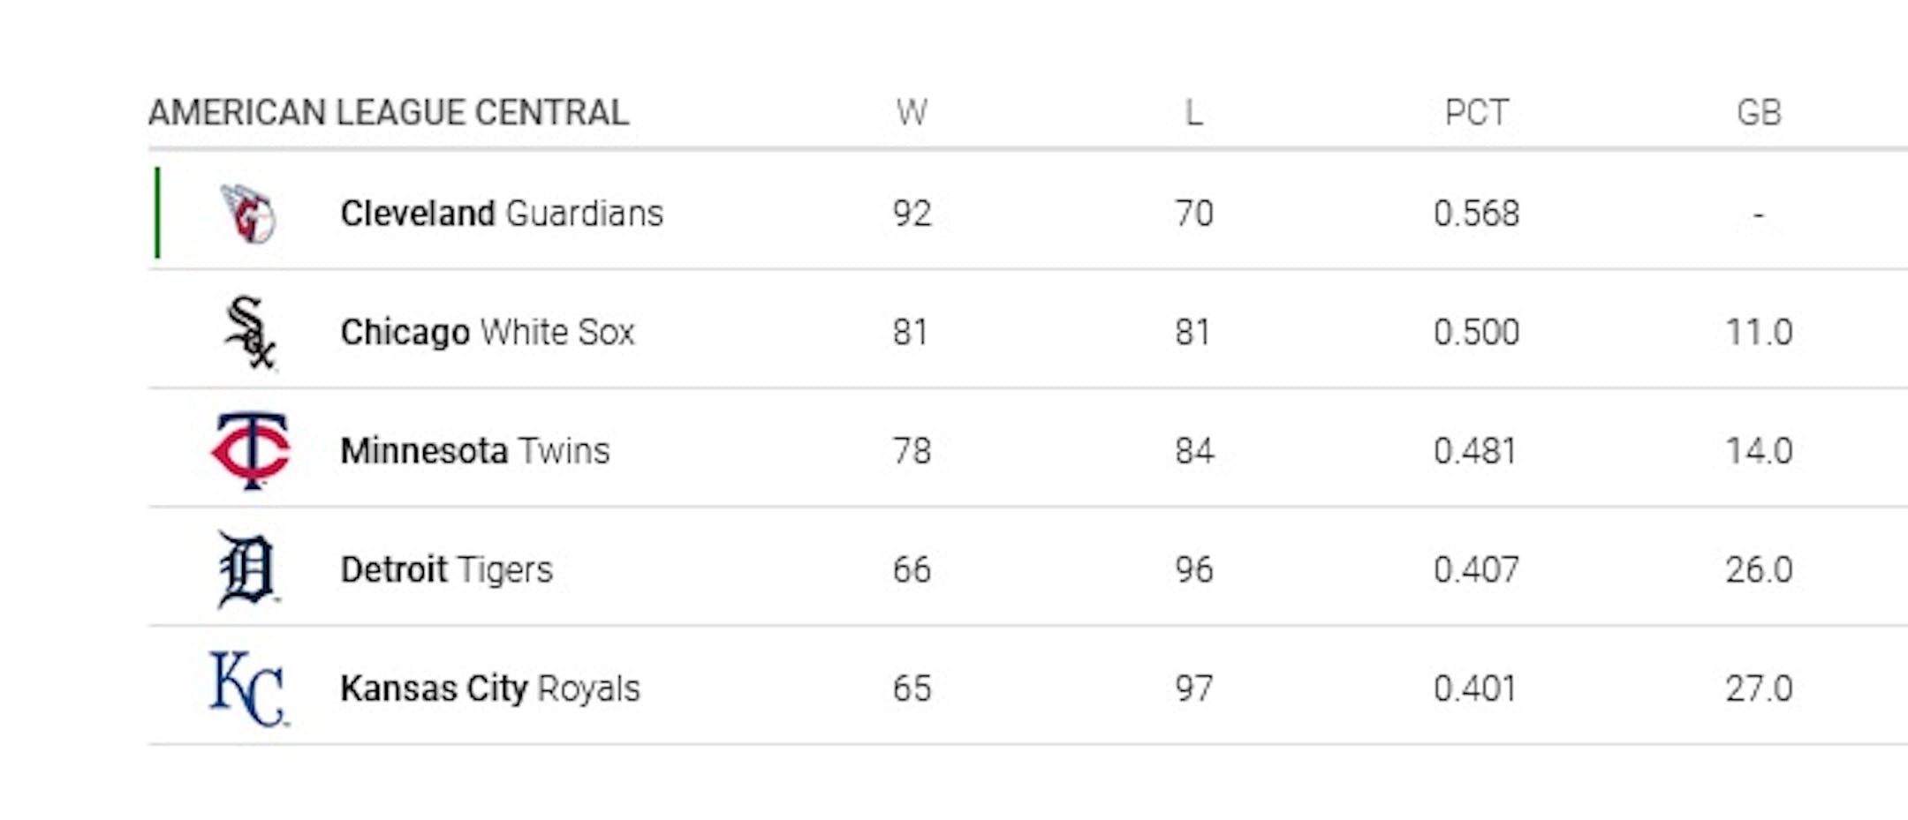Click the Detroit Tigers logo
This screenshot has width=1908, height=820.
click(247, 570)
